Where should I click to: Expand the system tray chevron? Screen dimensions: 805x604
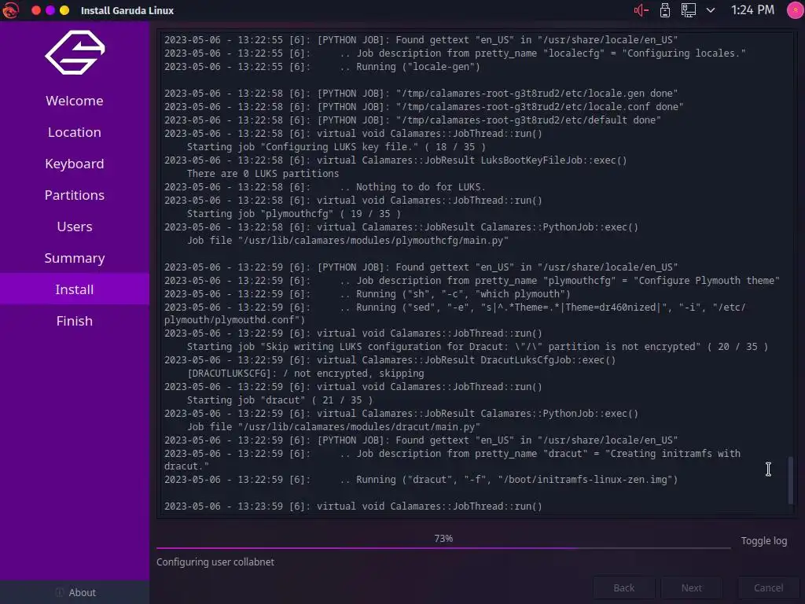tap(711, 10)
